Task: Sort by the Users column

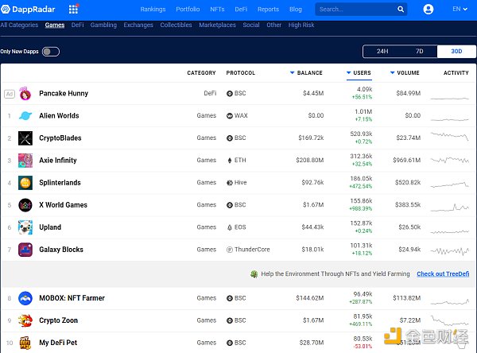Action: coord(361,73)
